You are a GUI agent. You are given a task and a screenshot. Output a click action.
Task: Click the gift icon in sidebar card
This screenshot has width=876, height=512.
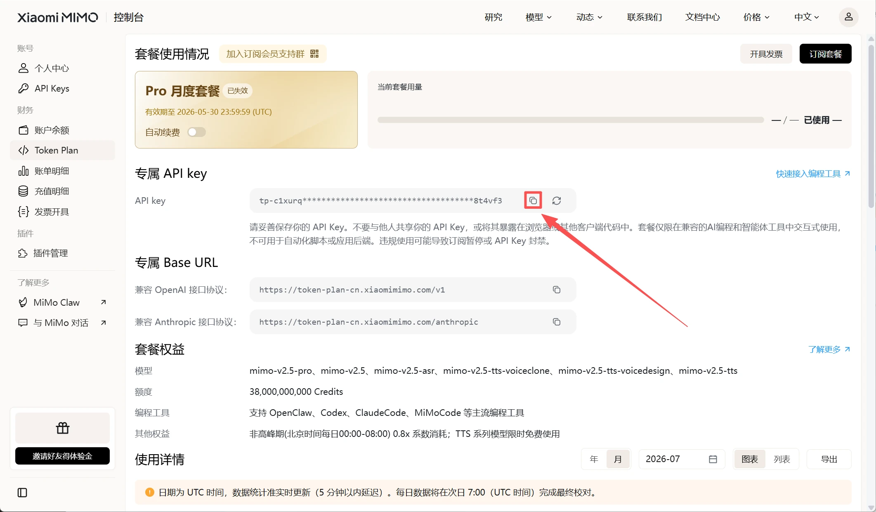tap(63, 428)
